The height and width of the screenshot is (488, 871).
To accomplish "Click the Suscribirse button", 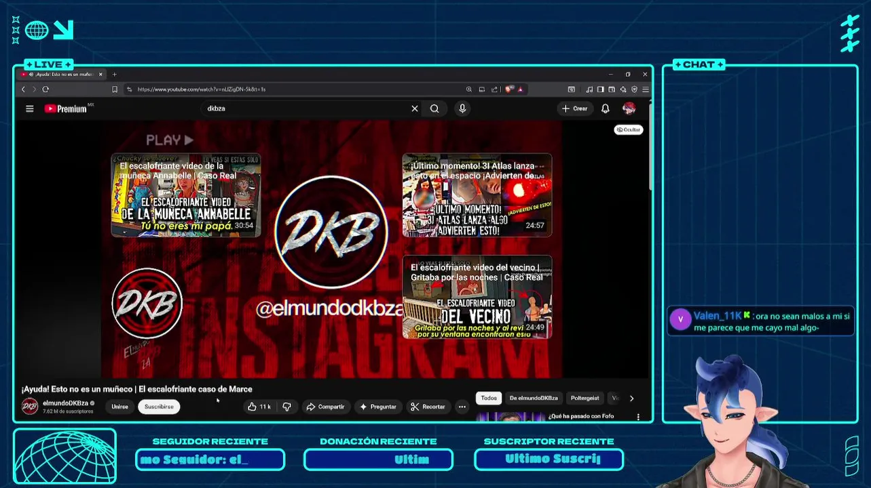I will 159,407.
